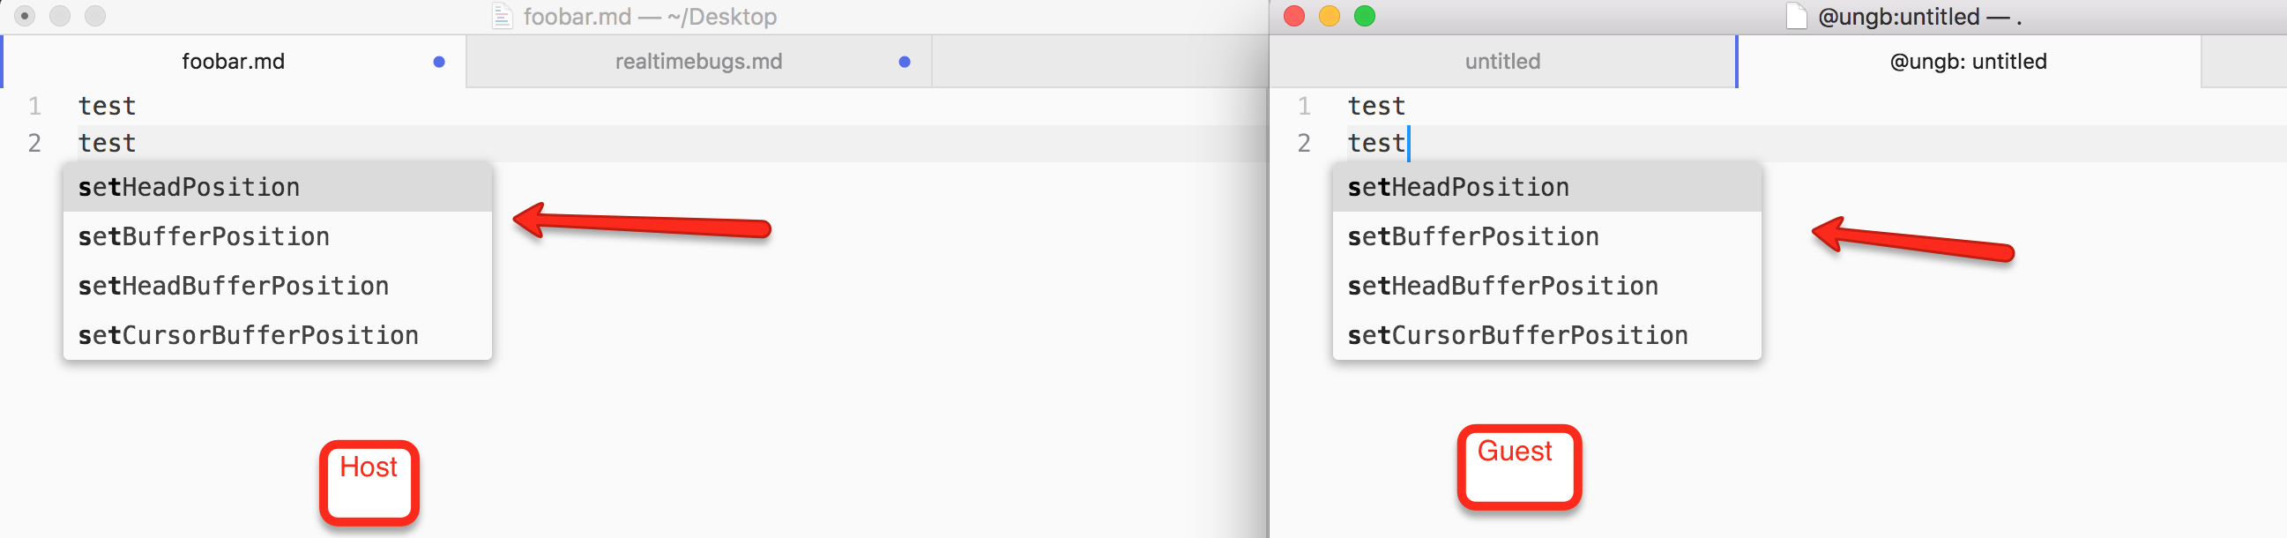Choose setCursorBufferPosition in the host suggestion list
Screen dimensions: 2287x538
click(248, 334)
